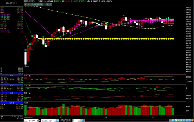Click the 183.97 low price label

coord(27,67)
